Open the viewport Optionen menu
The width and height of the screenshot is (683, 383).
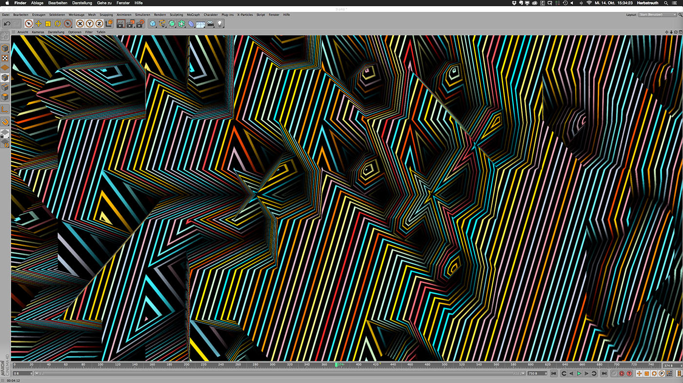(x=75, y=32)
